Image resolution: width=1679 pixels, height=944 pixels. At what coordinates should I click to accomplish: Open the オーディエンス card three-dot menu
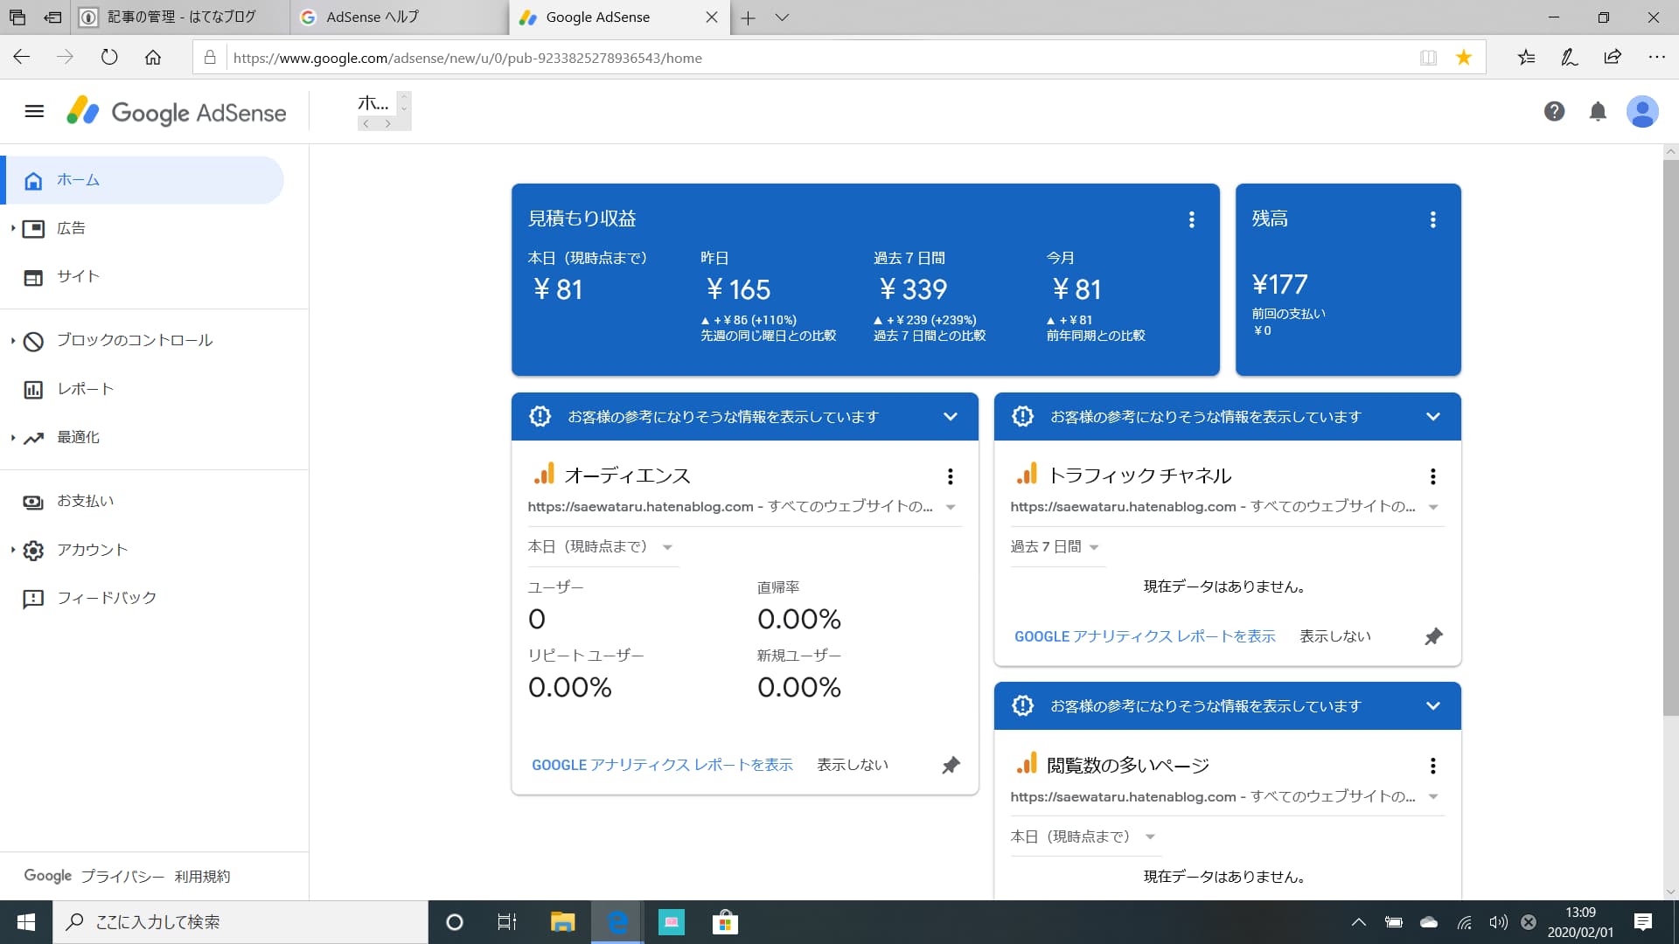[x=950, y=476]
